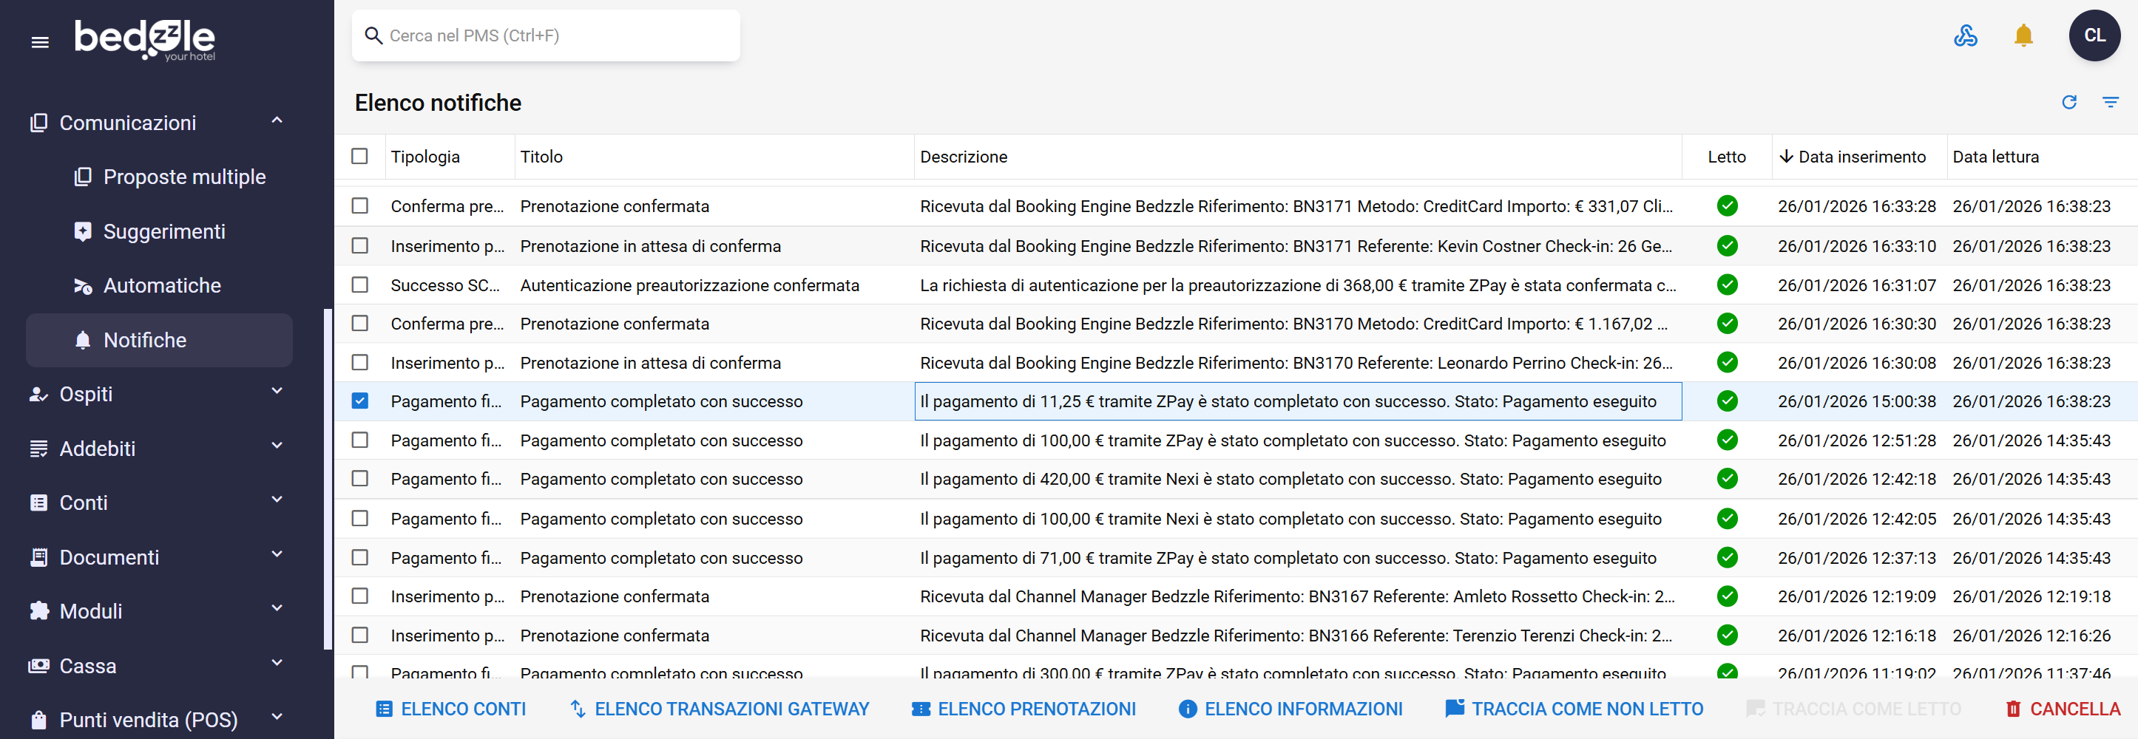Open the hamburger menu icon
The height and width of the screenshot is (739, 2138).
point(40,42)
